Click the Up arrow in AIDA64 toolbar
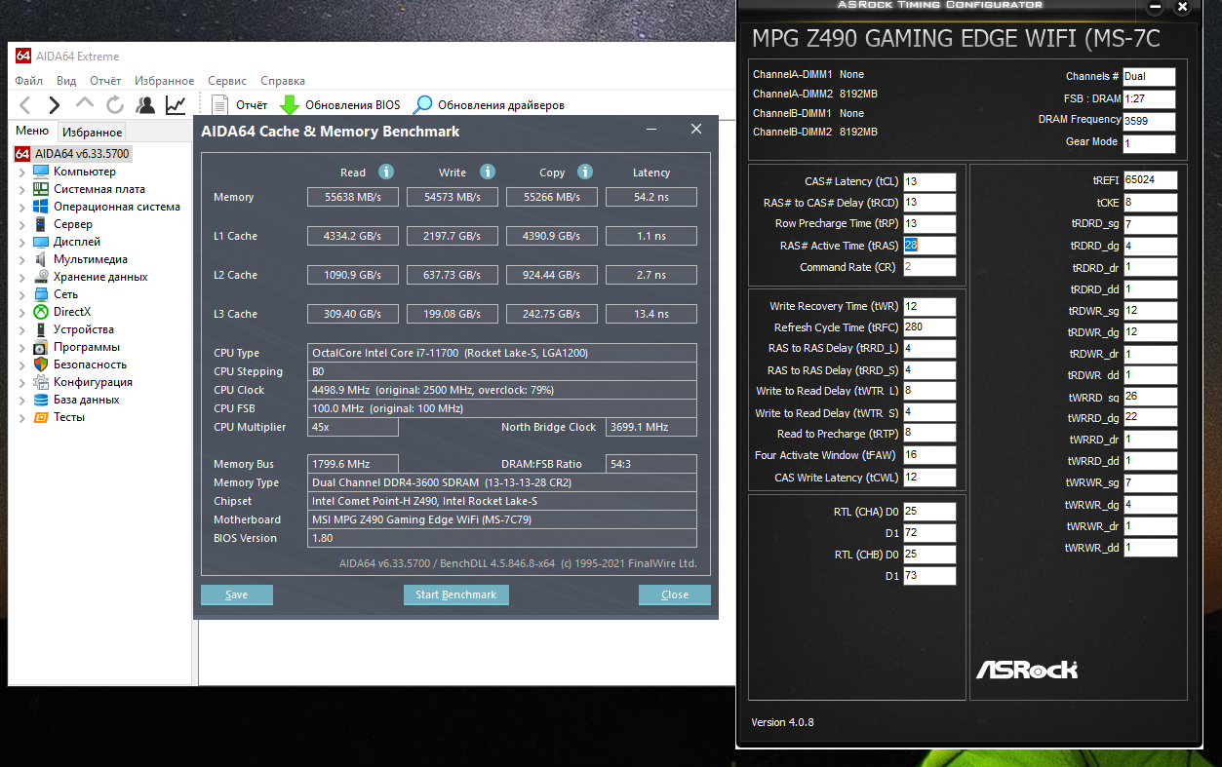The width and height of the screenshot is (1222, 767). pos(85,104)
